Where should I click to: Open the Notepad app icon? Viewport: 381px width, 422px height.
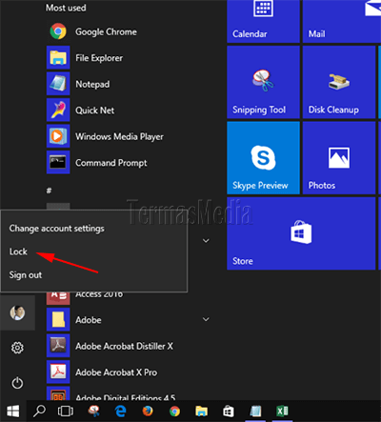coord(58,84)
